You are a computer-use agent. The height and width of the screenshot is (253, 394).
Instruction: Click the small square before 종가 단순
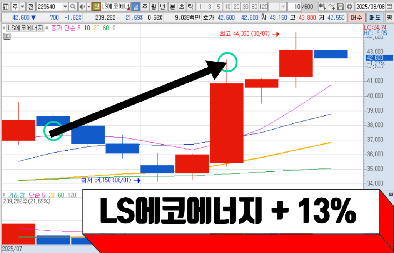tap(48, 28)
